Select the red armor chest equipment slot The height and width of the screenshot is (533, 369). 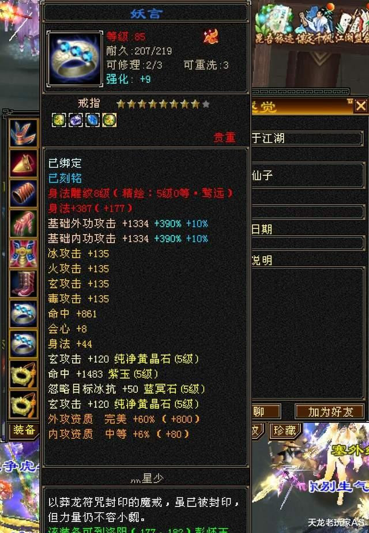(x=23, y=254)
